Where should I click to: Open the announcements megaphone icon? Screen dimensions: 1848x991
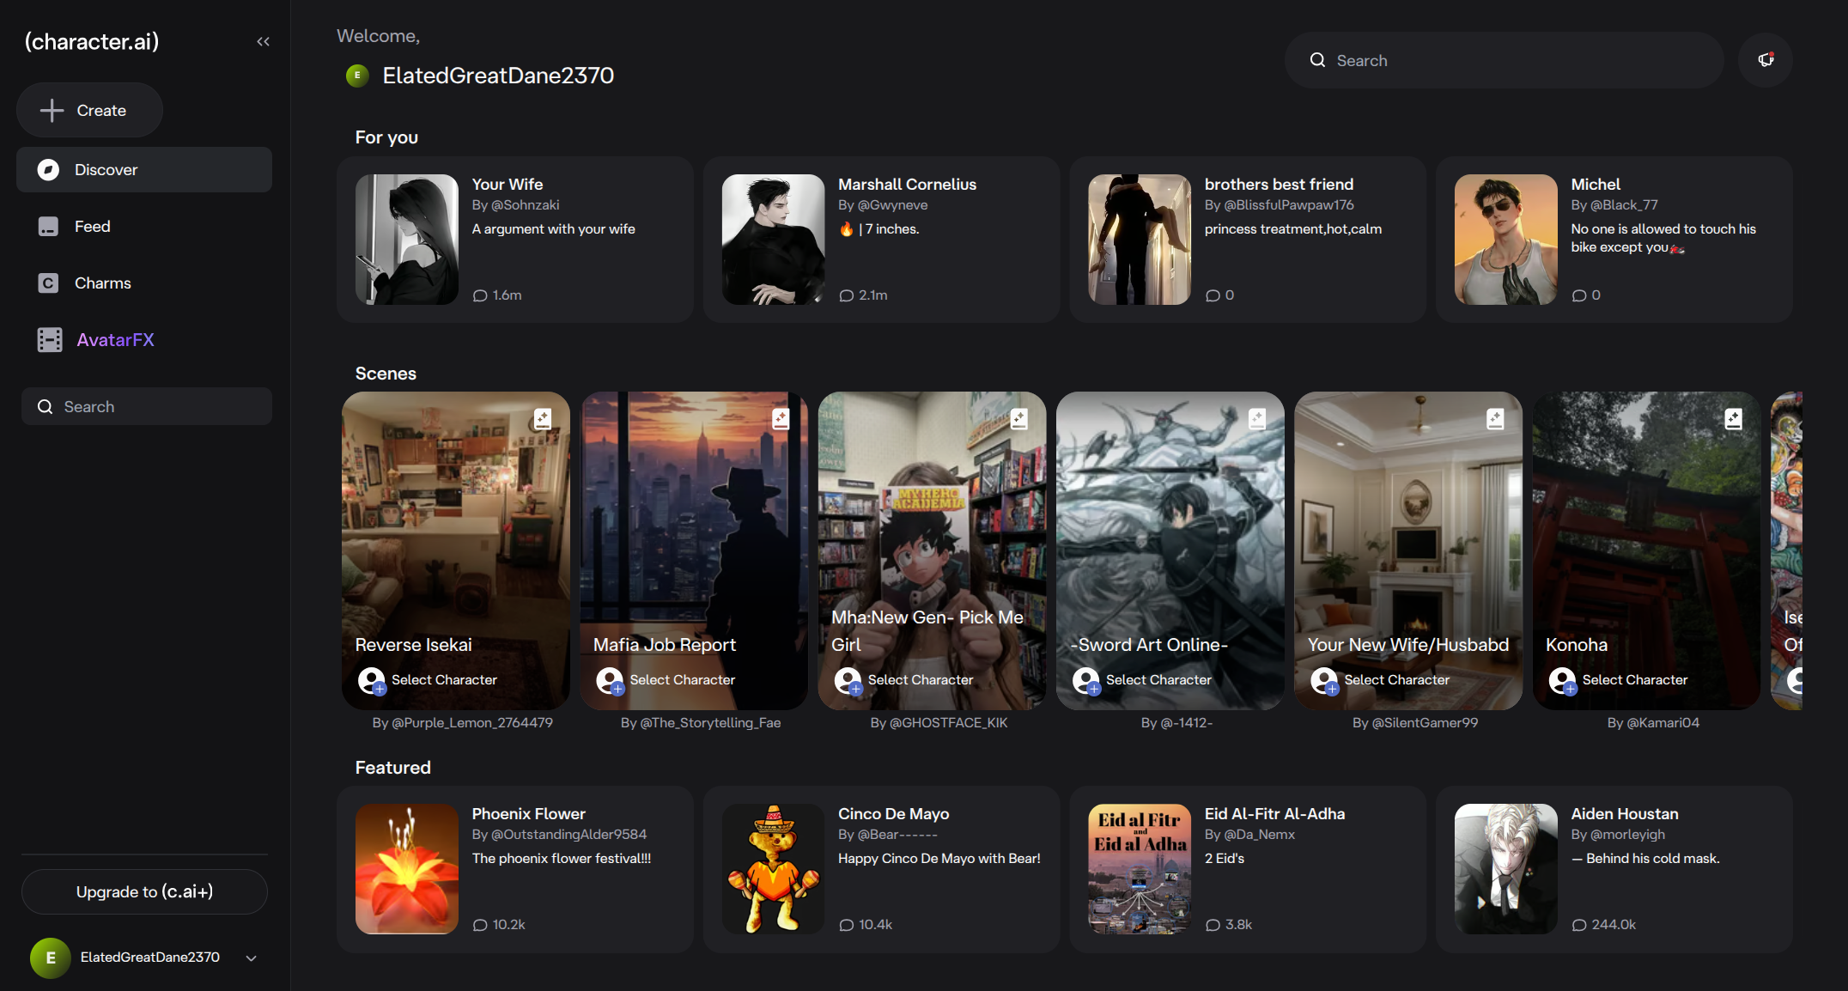[1766, 60]
